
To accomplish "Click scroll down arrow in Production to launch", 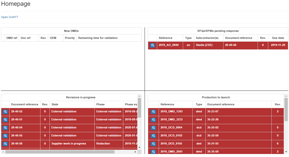I will point(286,152).
